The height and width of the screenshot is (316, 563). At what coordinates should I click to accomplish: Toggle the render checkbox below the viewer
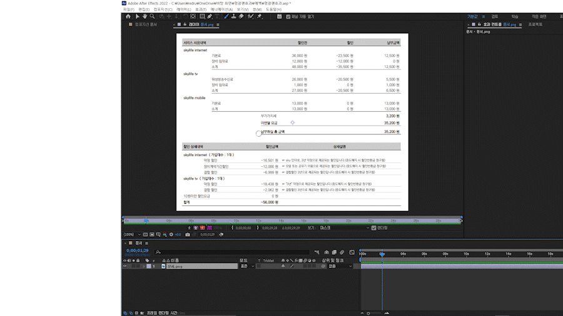[374, 228]
